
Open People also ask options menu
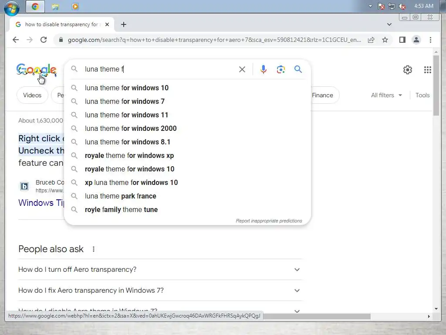(x=93, y=249)
